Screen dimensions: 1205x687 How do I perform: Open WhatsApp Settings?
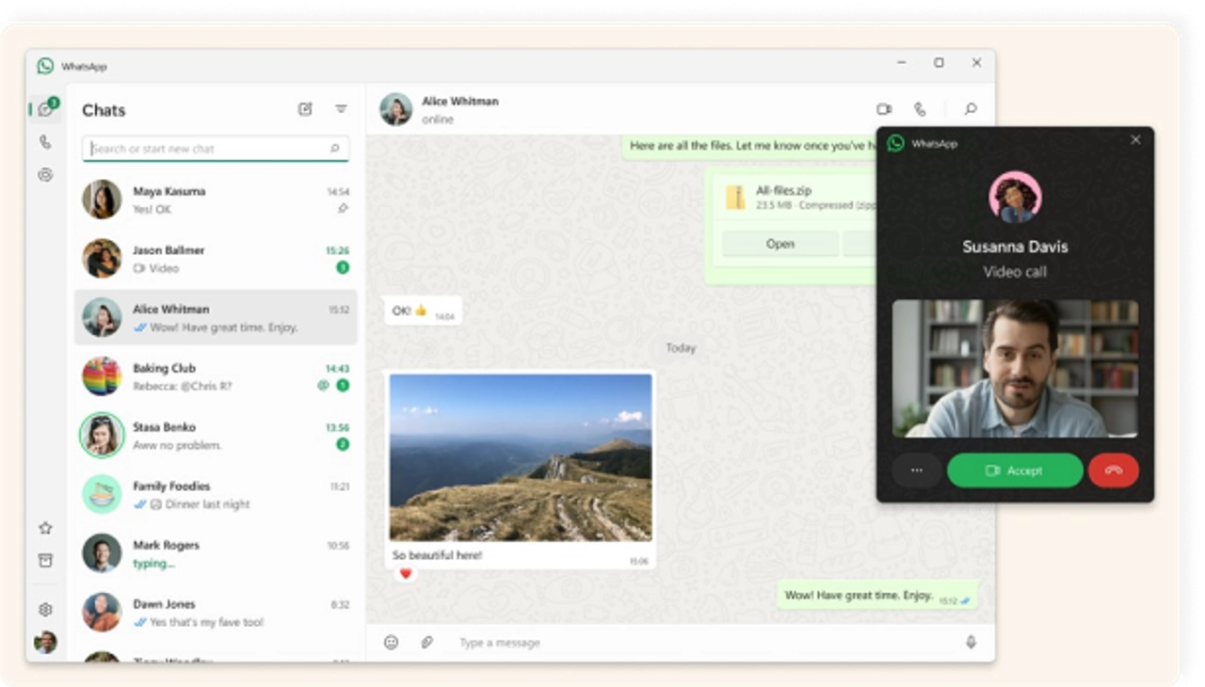point(44,607)
